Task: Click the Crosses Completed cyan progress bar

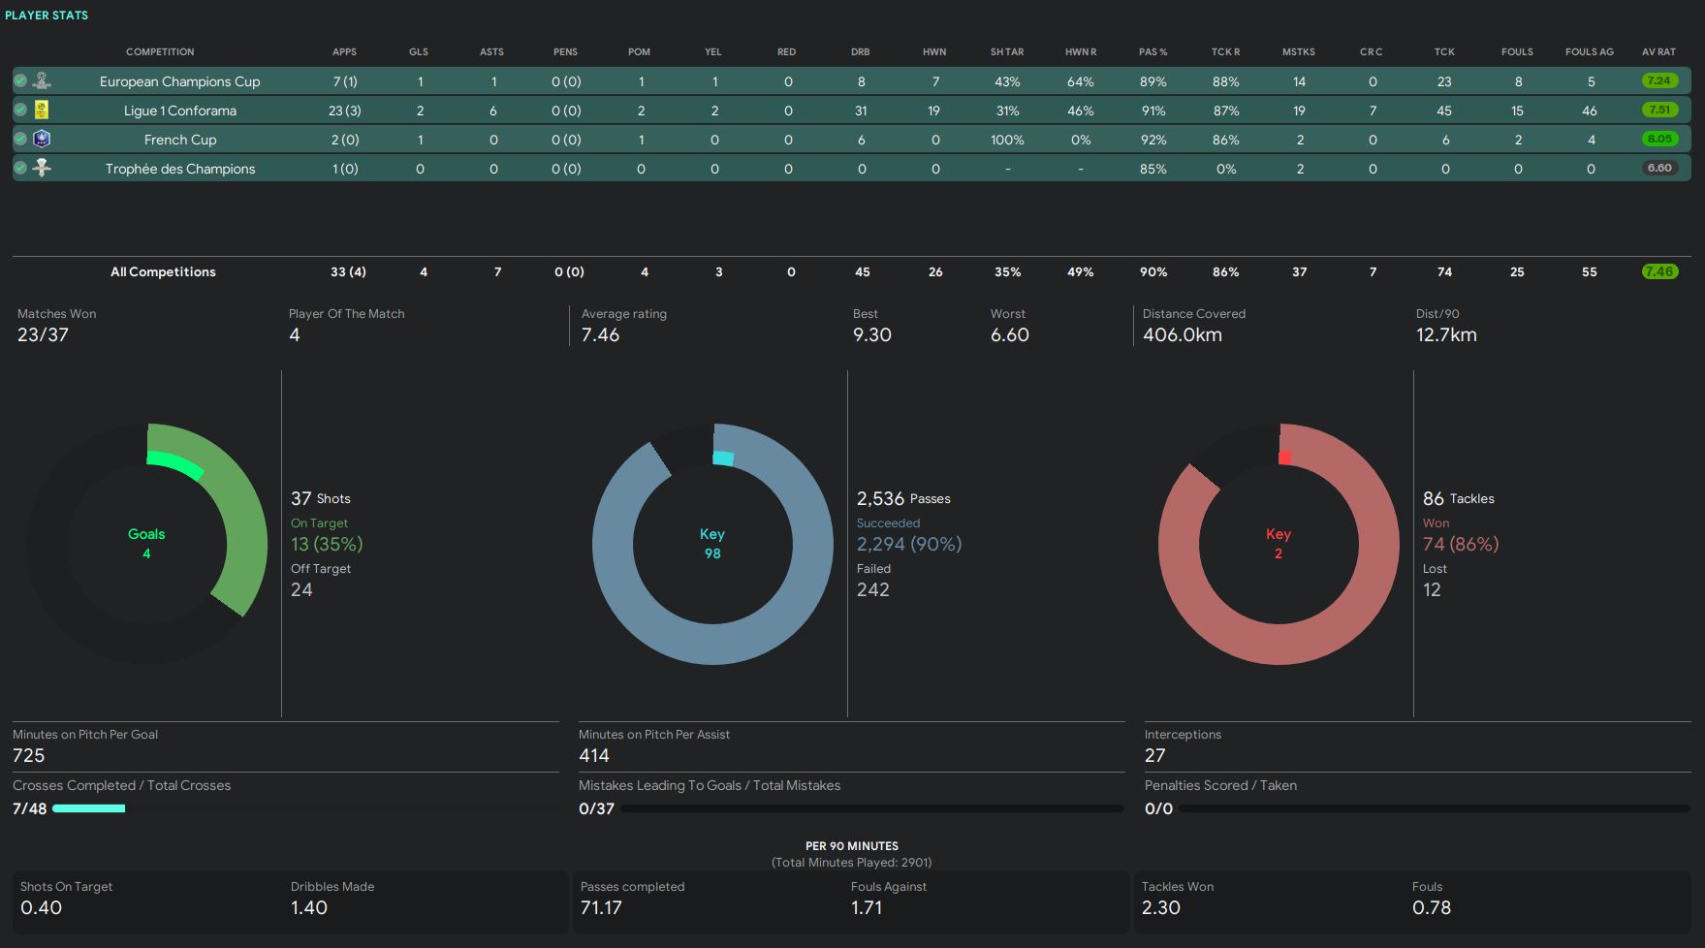Action: click(x=88, y=808)
